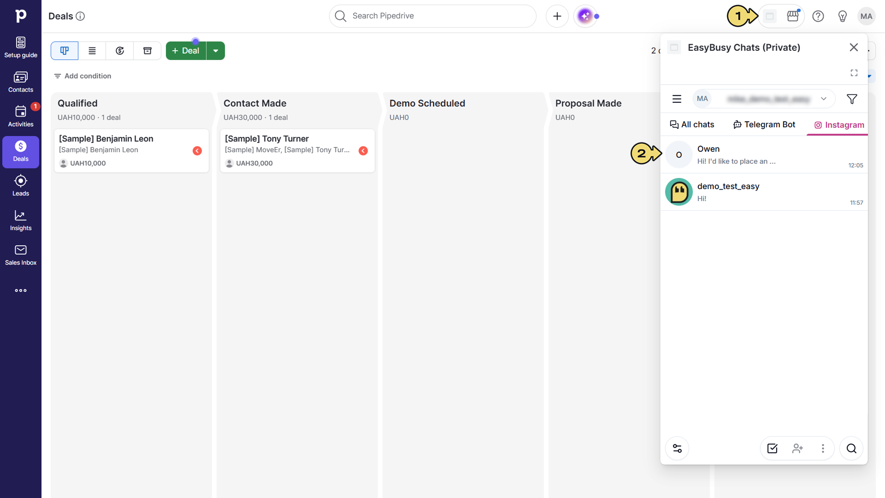Expand EasyBusy Chats panel to fullscreen
The image size is (885, 498).
(x=854, y=73)
